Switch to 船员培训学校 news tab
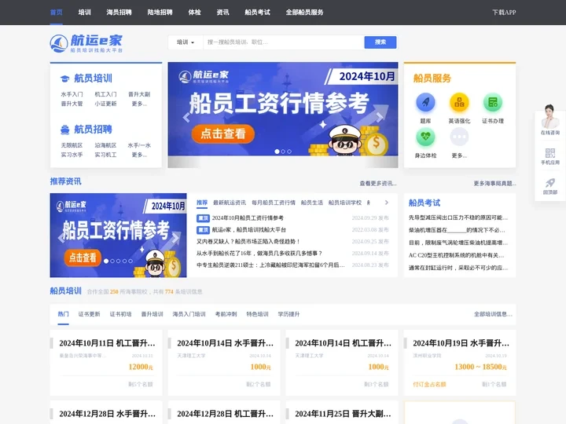Screen dimensions: 566x424 point(345,203)
